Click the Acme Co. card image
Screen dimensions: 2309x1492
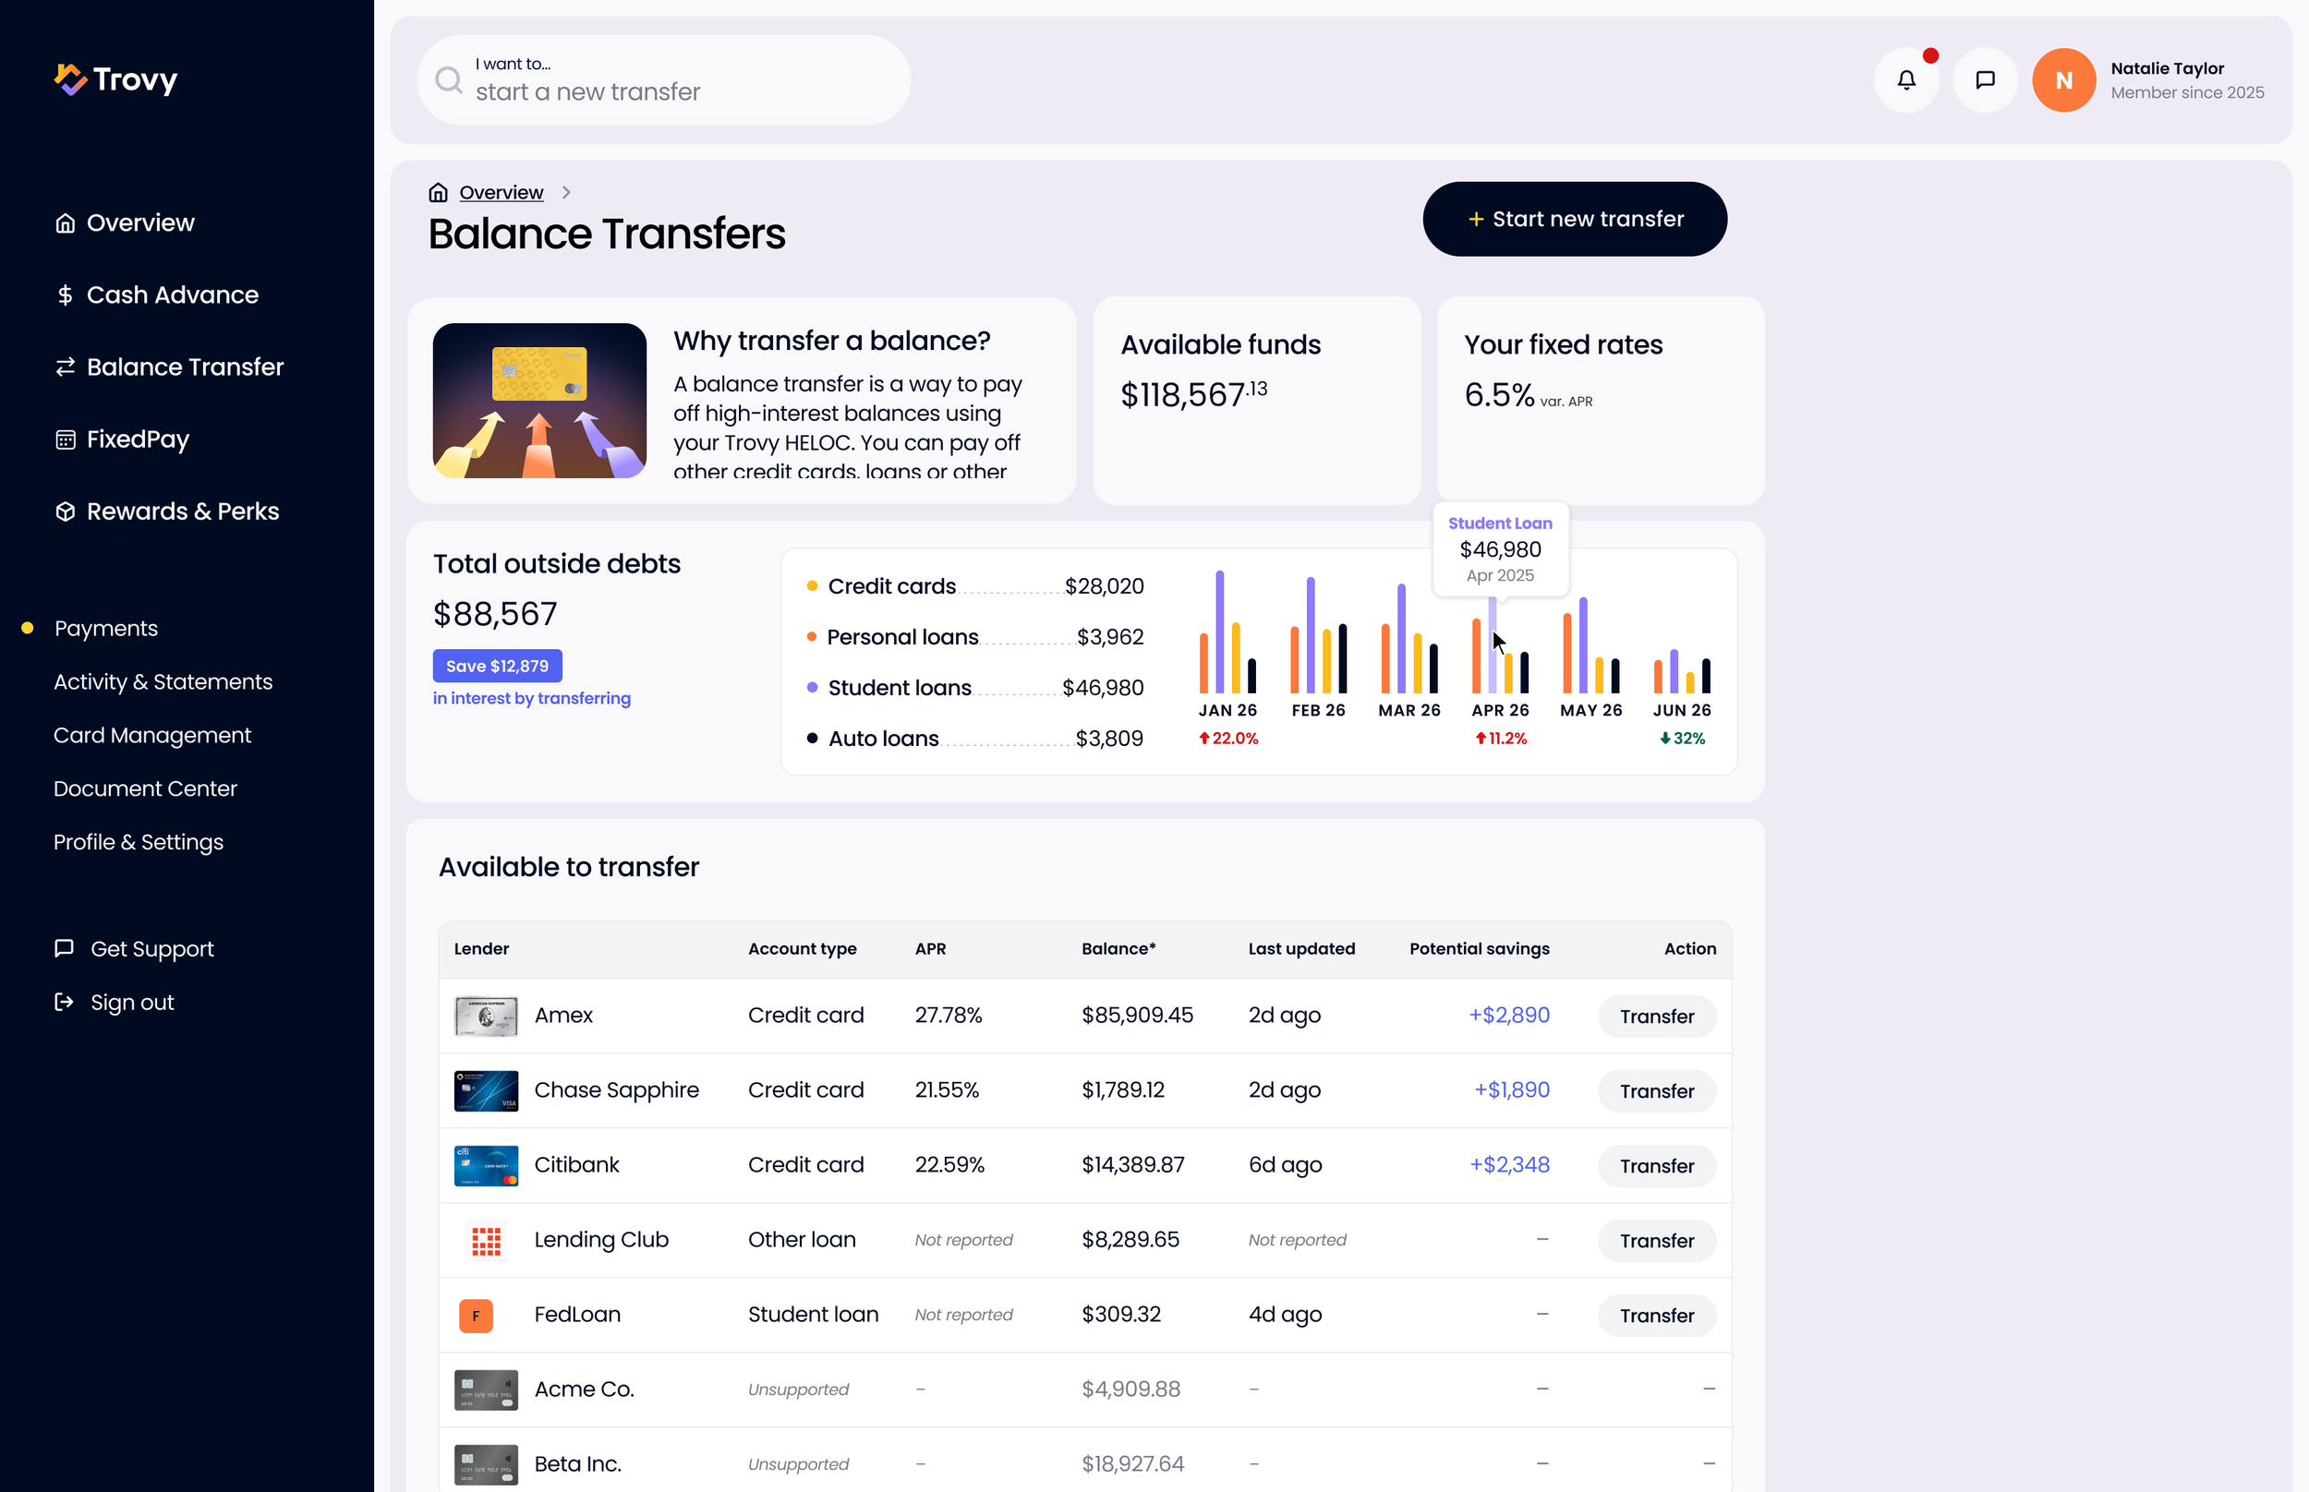click(487, 1390)
